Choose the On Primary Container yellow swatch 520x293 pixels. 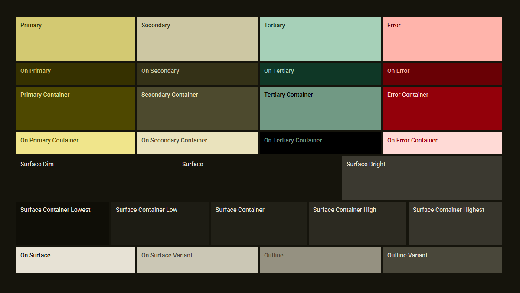tap(75, 143)
